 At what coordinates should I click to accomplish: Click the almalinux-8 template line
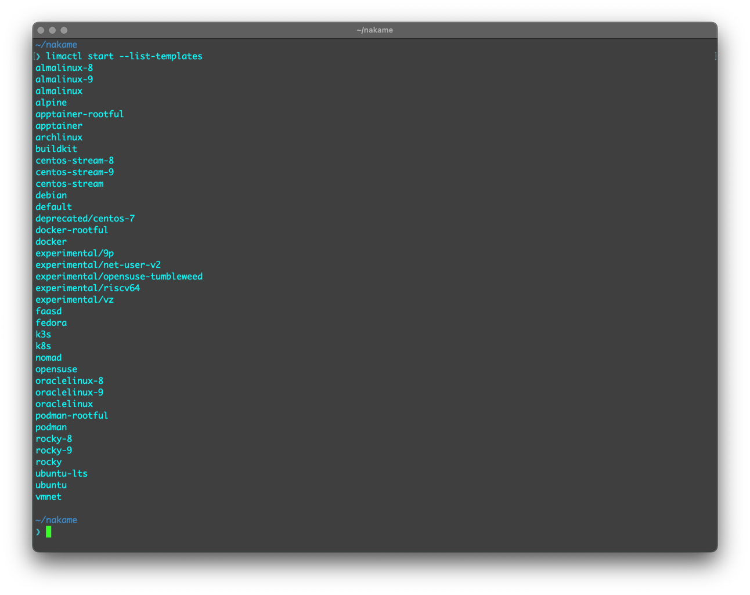[64, 68]
